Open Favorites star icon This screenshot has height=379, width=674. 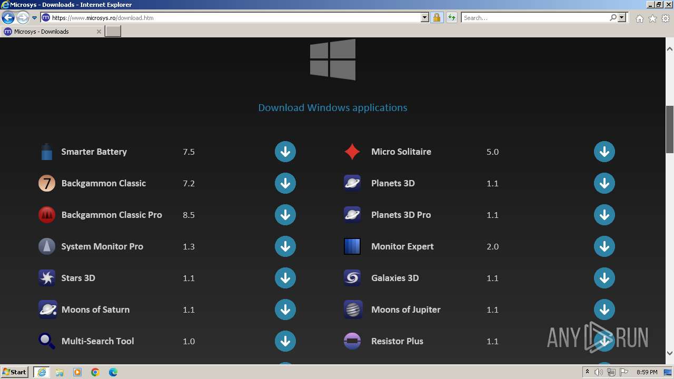click(x=652, y=18)
